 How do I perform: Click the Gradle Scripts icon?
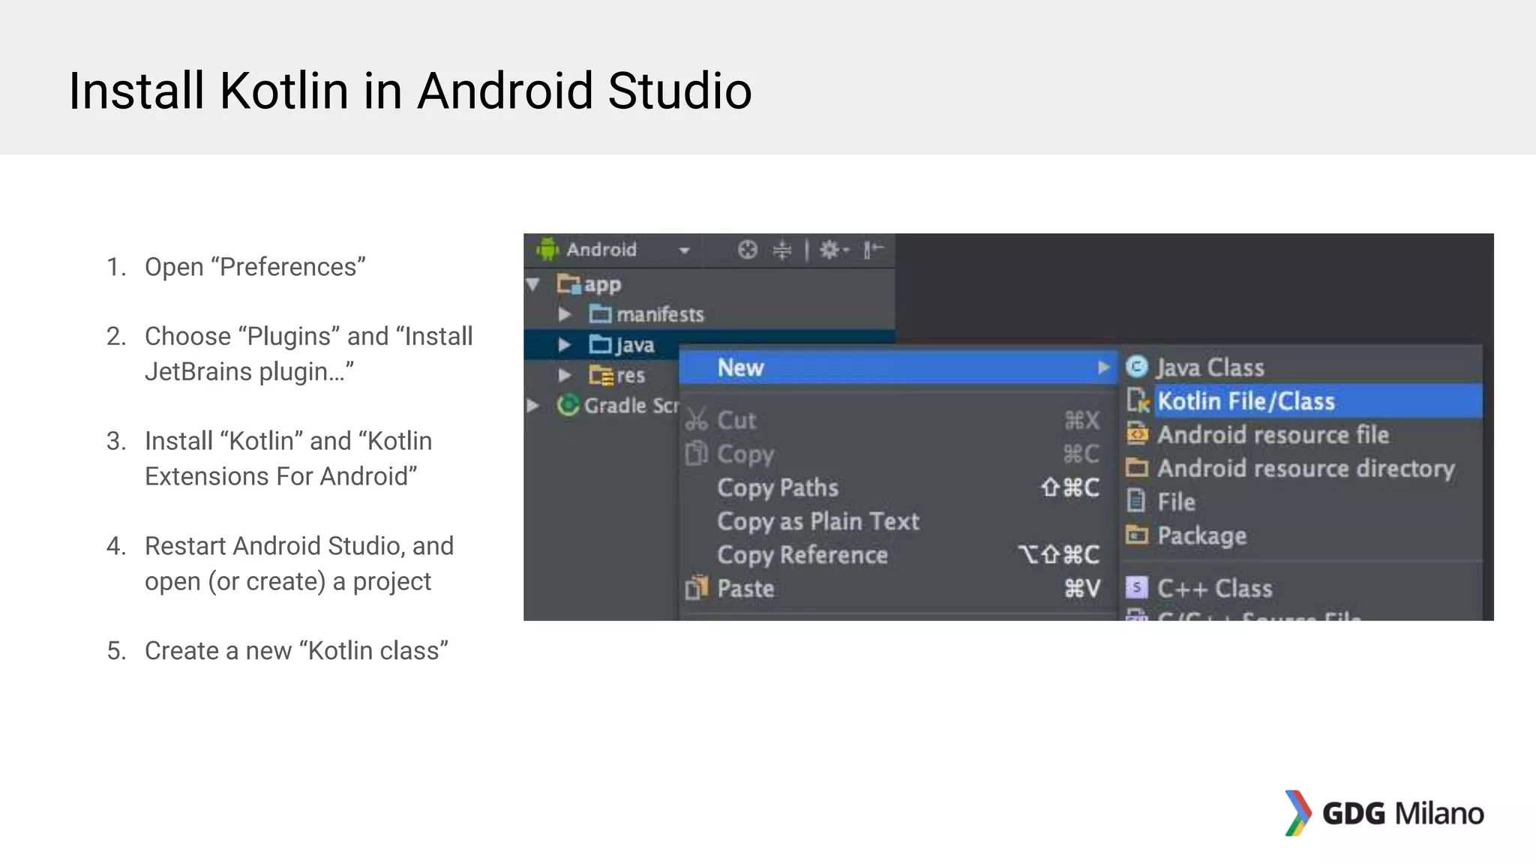click(568, 405)
